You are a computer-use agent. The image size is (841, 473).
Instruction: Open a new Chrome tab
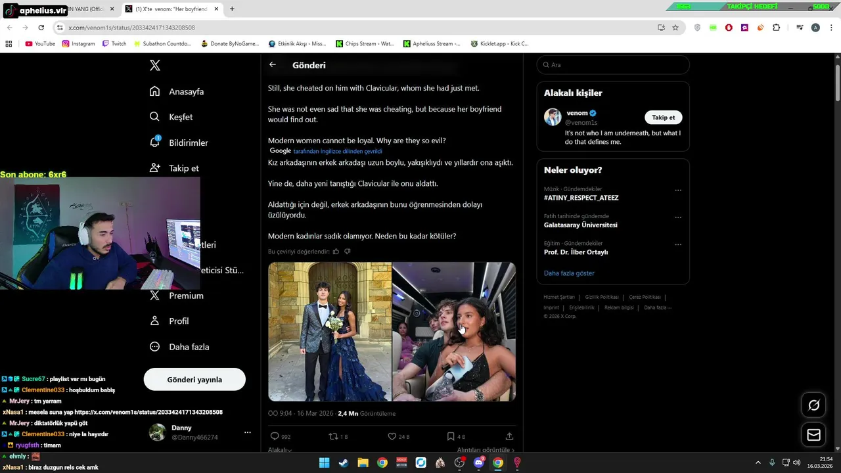click(x=232, y=9)
